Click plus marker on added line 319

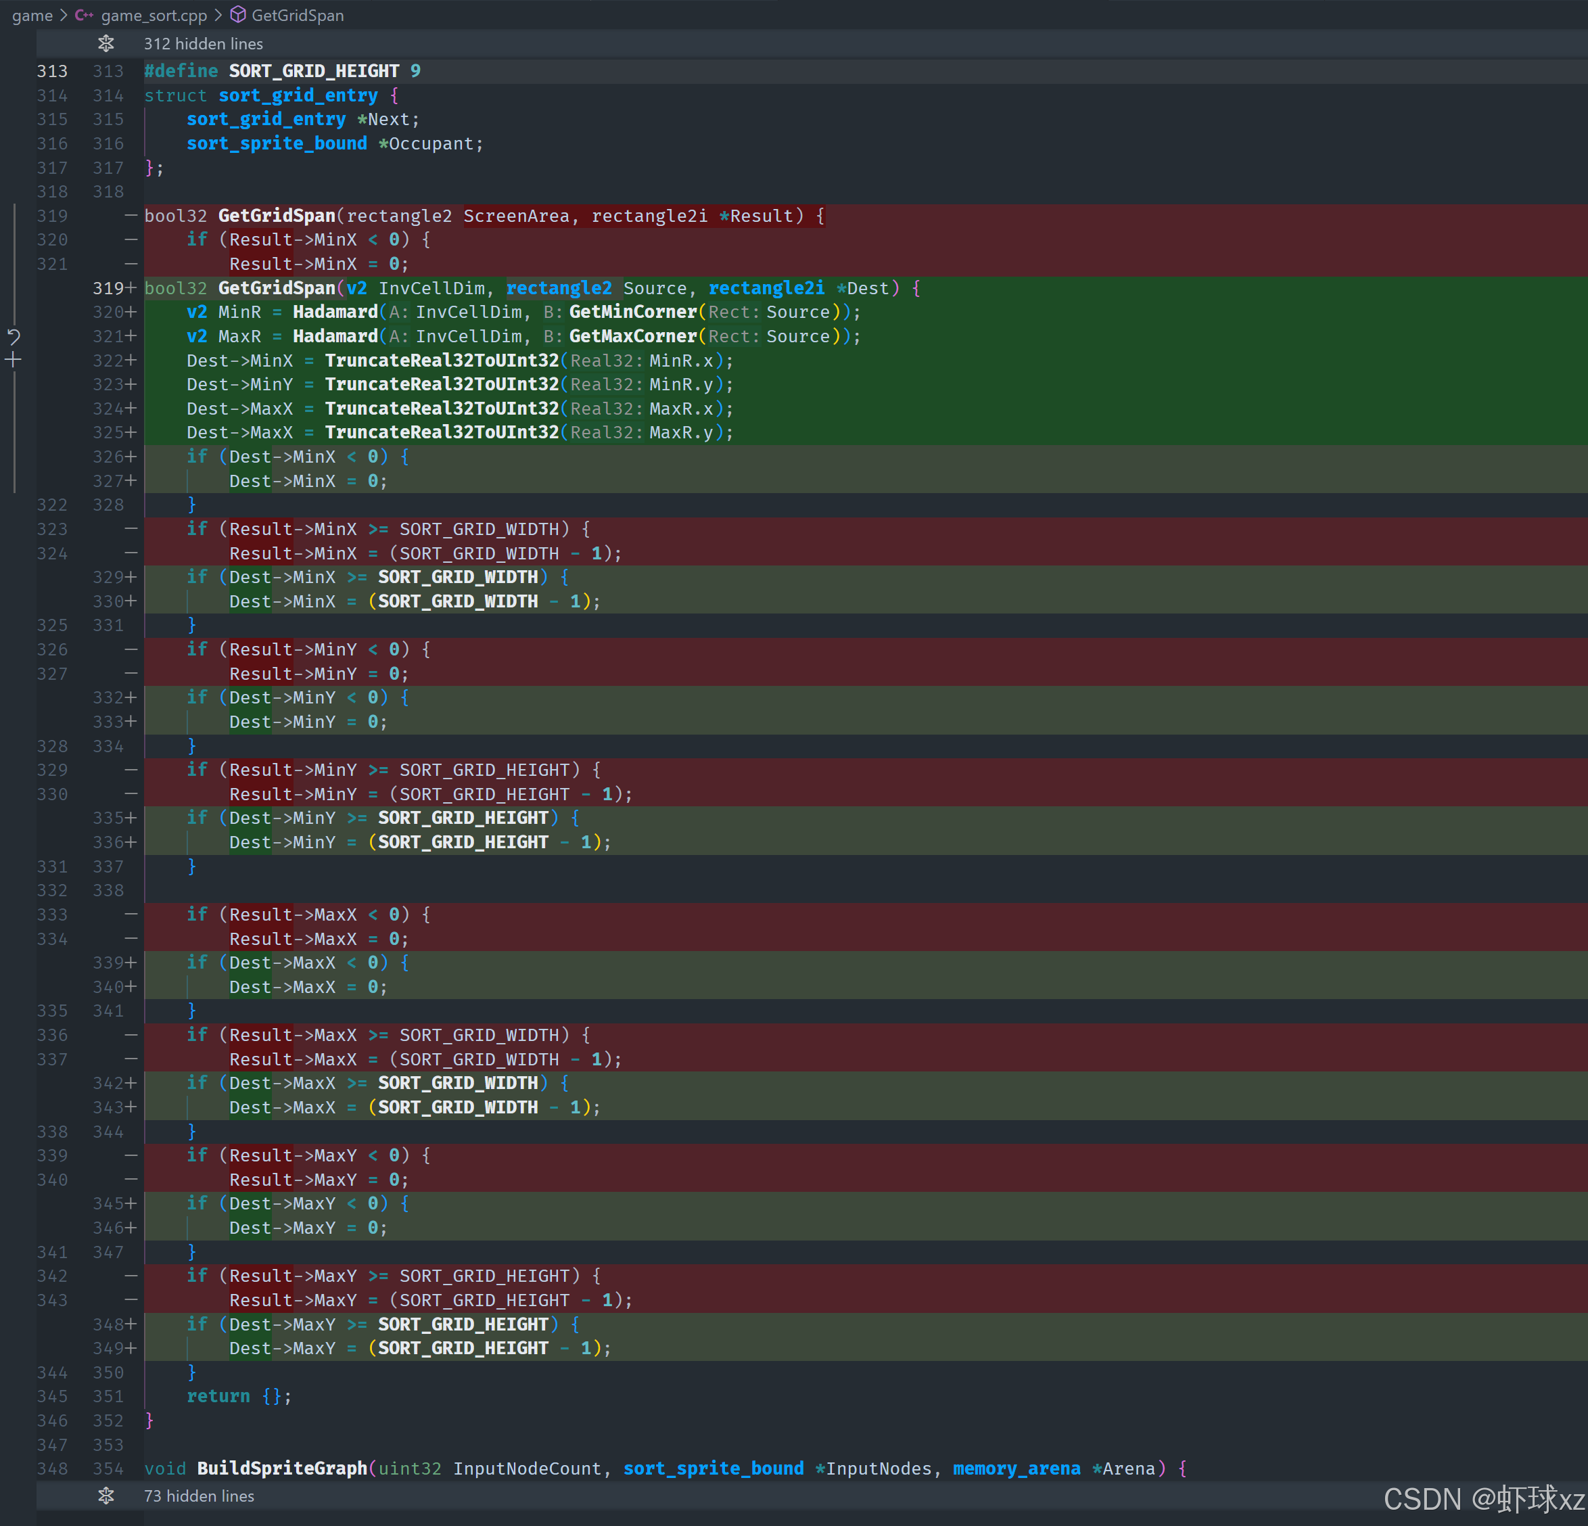point(131,289)
